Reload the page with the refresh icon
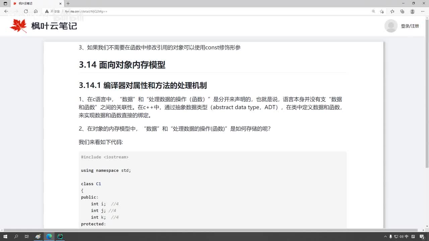Viewport: 429px width, 241px height. [x=26, y=11]
